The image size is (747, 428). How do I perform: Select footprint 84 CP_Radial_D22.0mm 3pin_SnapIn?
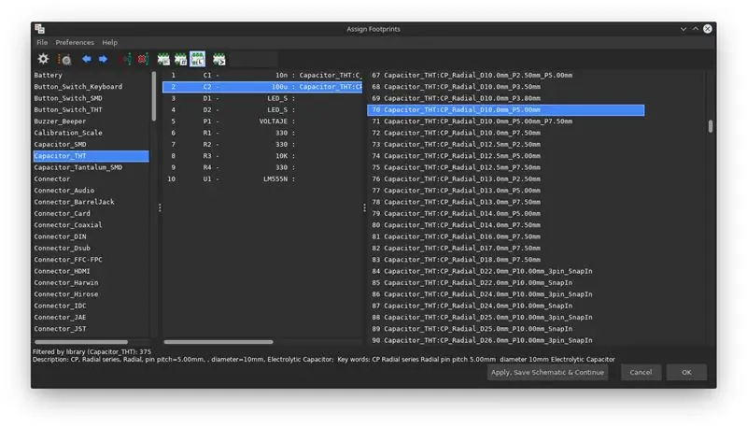click(x=505, y=271)
